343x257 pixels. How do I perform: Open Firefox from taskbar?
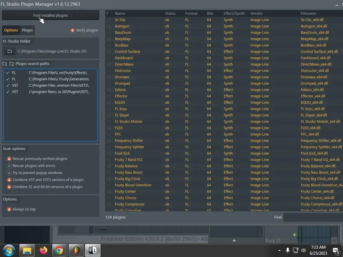click(x=44, y=250)
